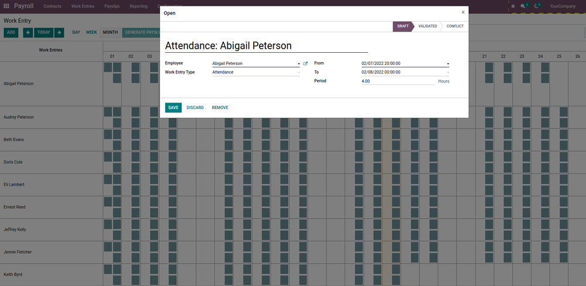Set status to Conflict
Viewport: 586px width, 286px height.
click(455, 26)
